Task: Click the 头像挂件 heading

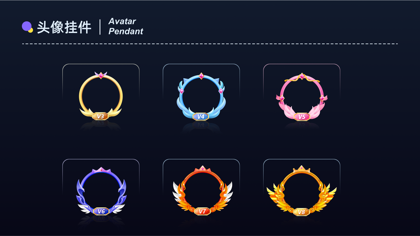Action: click(x=64, y=27)
